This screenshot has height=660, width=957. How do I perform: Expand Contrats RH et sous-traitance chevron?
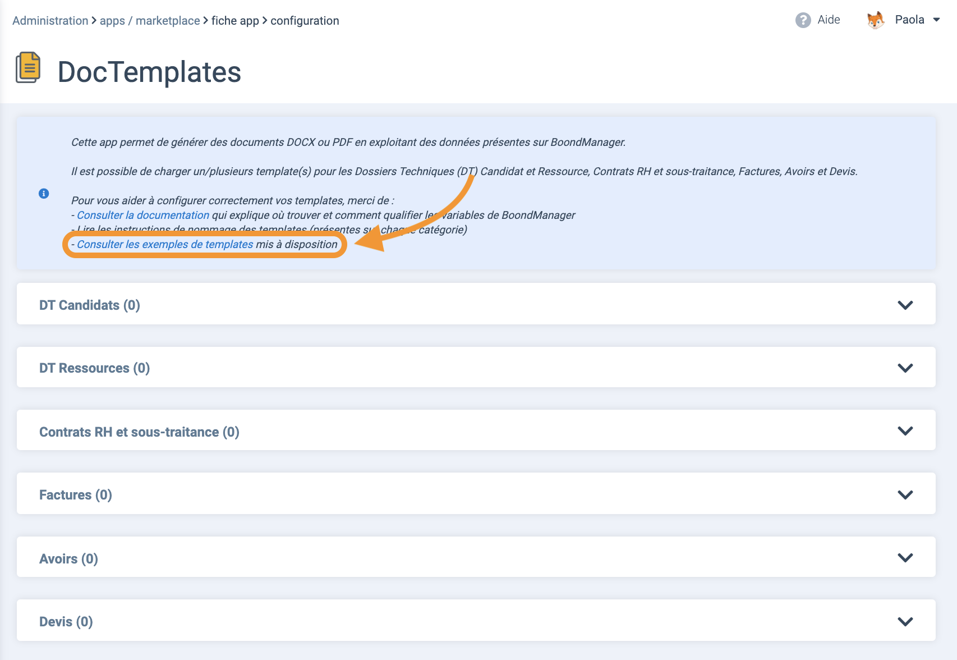905,431
